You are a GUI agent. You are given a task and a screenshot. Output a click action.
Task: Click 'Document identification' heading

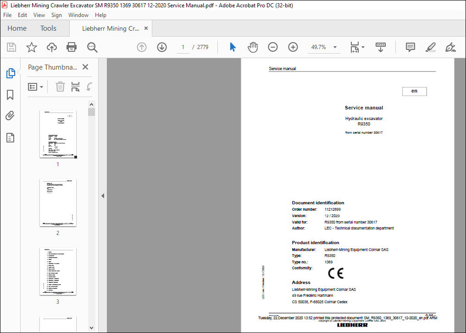point(318,203)
